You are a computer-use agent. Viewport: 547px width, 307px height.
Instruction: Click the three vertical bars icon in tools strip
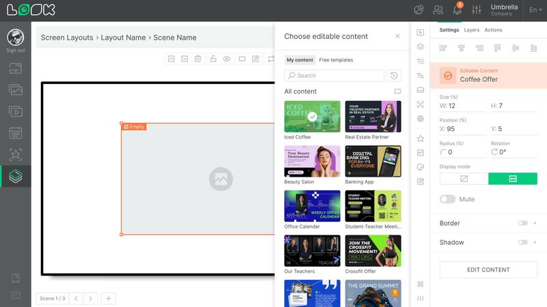point(421,298)
